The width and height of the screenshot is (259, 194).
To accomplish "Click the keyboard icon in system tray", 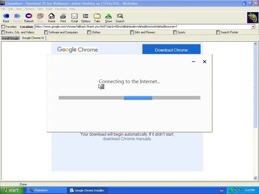I will coord(222,190).
